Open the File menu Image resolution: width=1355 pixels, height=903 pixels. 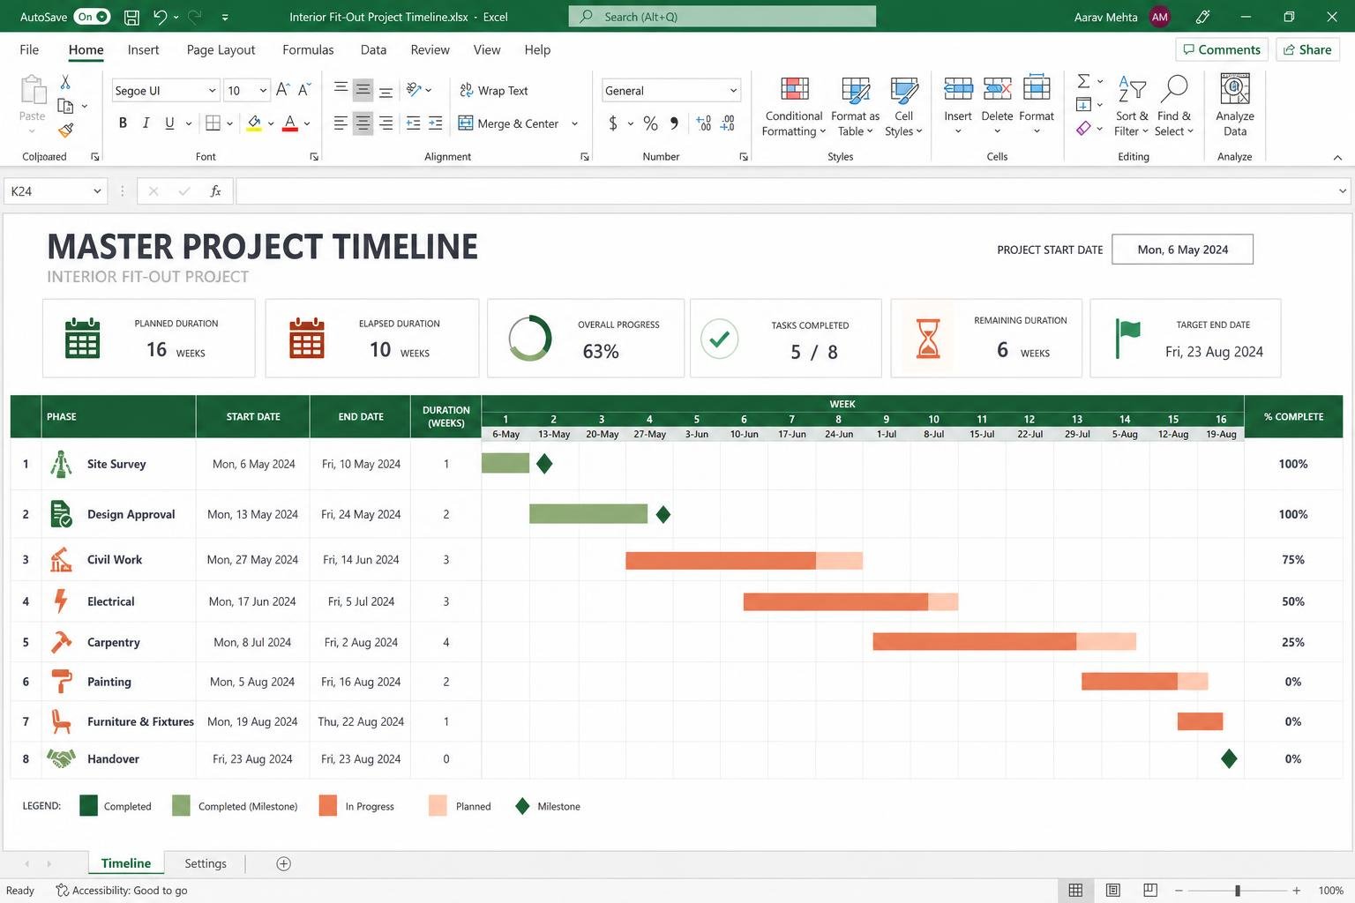click(29, 49)
